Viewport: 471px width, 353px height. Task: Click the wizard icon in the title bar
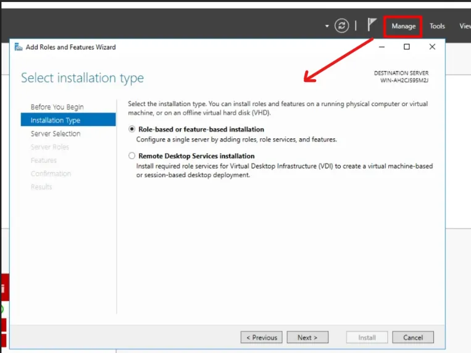coord(19,47)
